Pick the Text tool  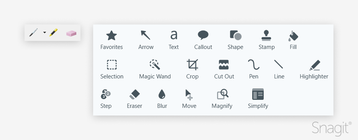coord(174,40)
